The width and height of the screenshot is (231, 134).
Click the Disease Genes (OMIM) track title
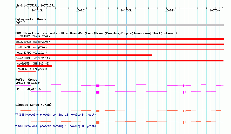click(33, 105)
